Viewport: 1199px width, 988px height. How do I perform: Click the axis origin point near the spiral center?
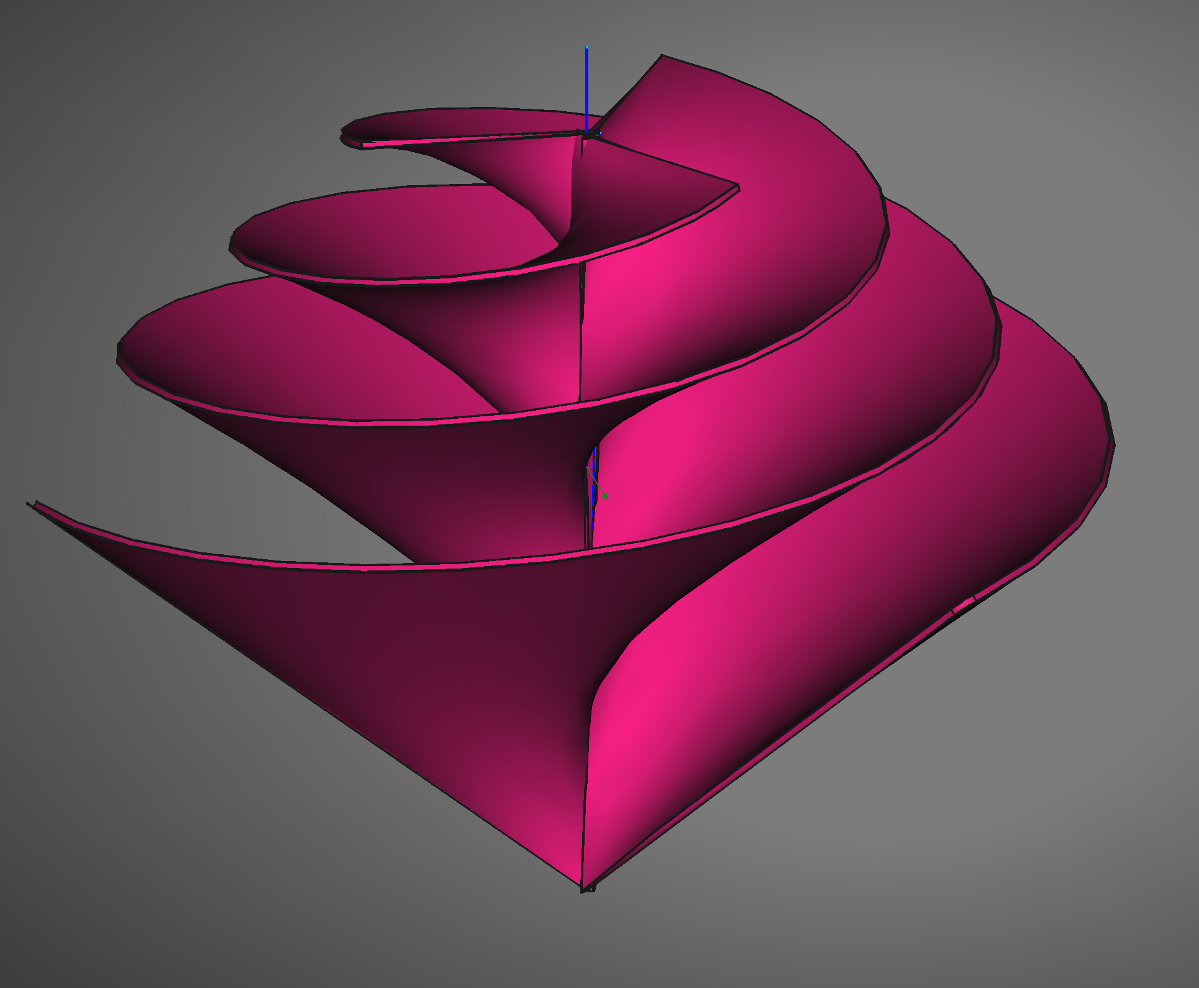(x=586, y=132)
